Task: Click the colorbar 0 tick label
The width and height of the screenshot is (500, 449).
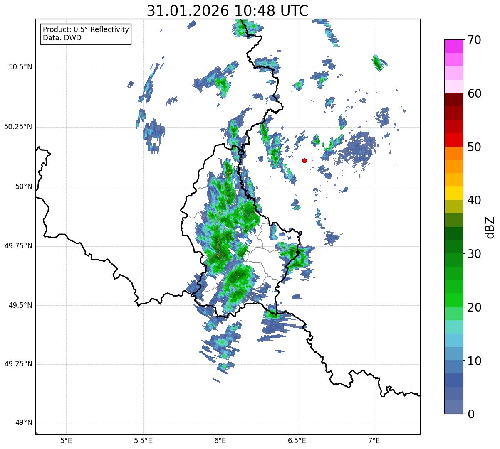Action: coord(471,414)
